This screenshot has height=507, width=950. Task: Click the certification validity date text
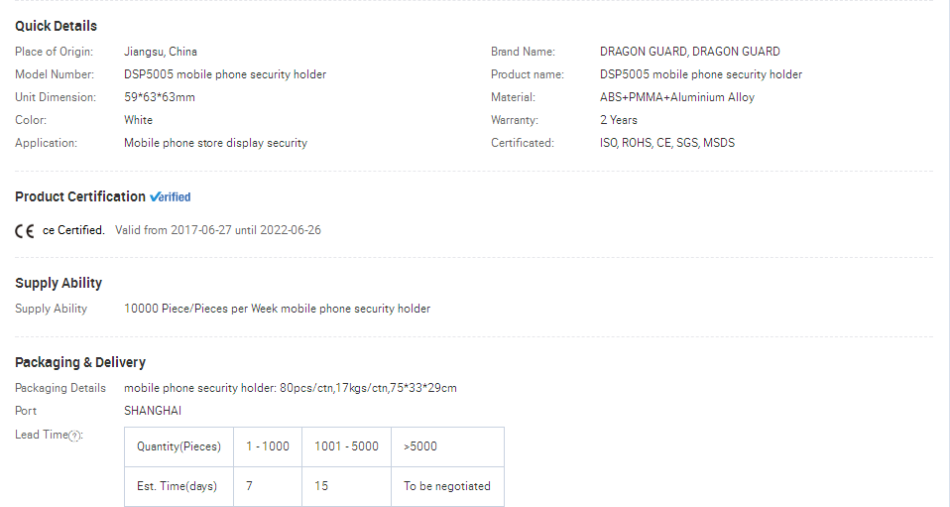tap(218, 230)
